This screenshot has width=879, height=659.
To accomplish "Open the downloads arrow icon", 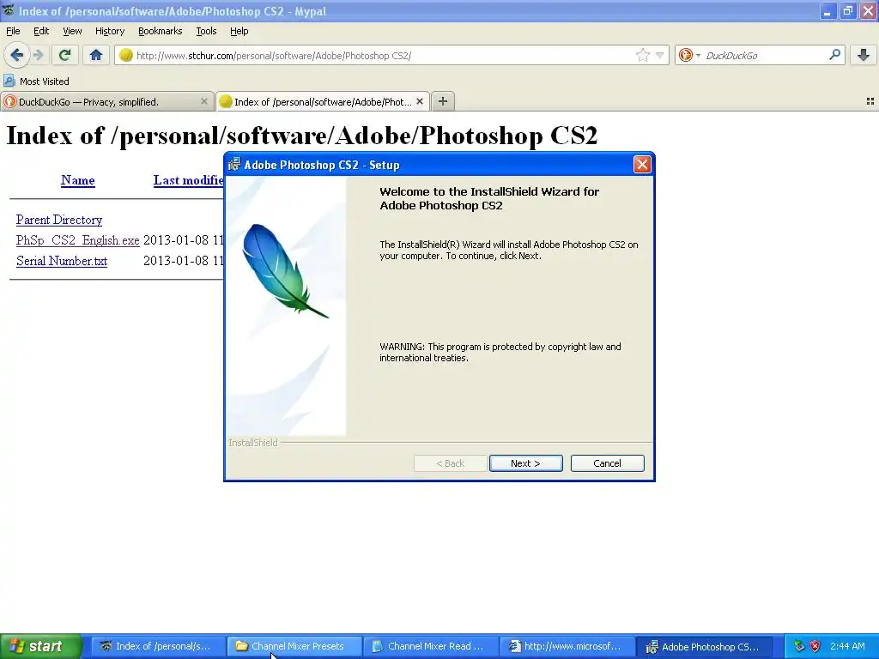I will pyautogui.click(x=864, y=55).
